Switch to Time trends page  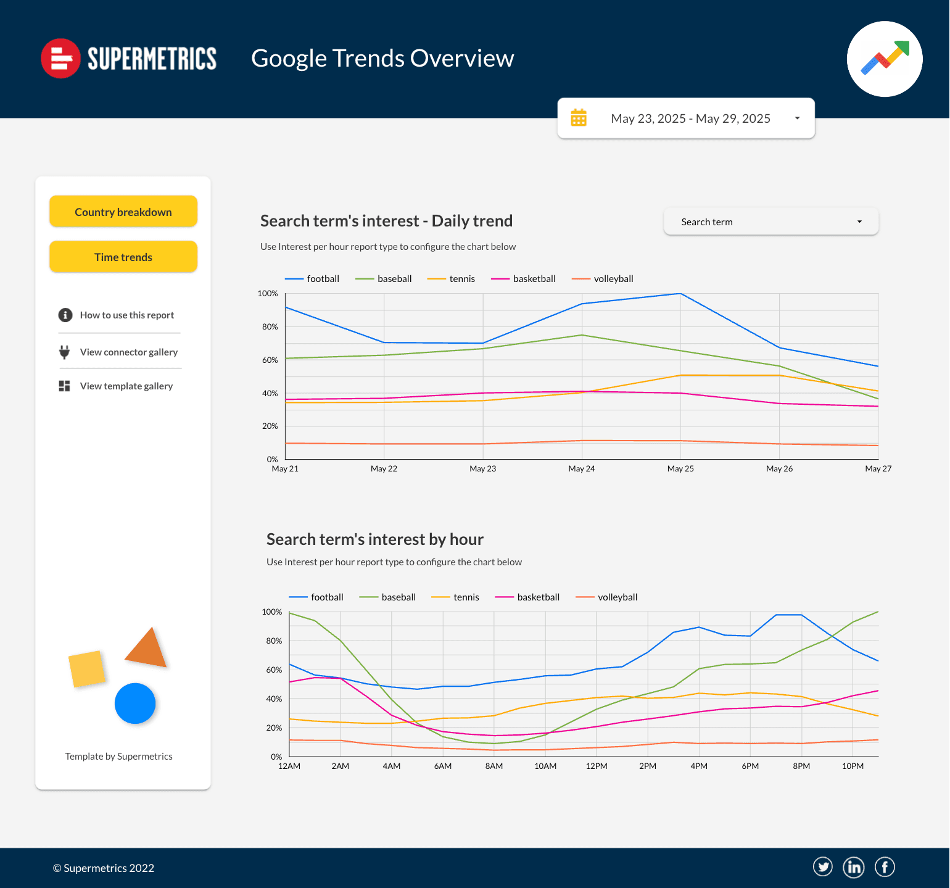coord(123,257)
